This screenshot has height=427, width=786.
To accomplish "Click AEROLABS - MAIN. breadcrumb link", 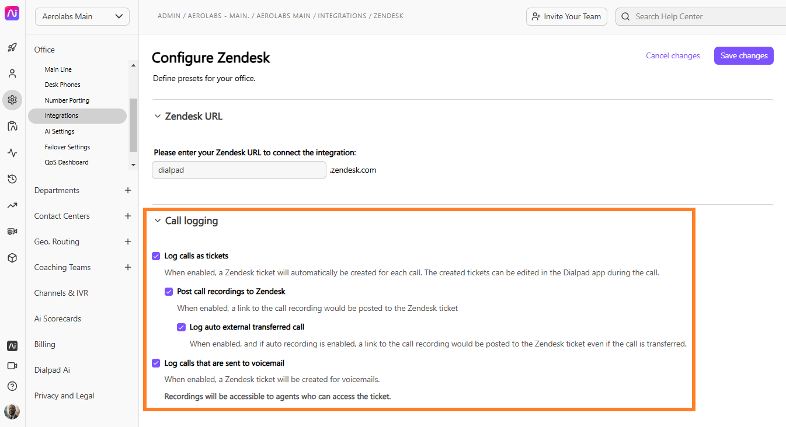I will click(218, 16).
